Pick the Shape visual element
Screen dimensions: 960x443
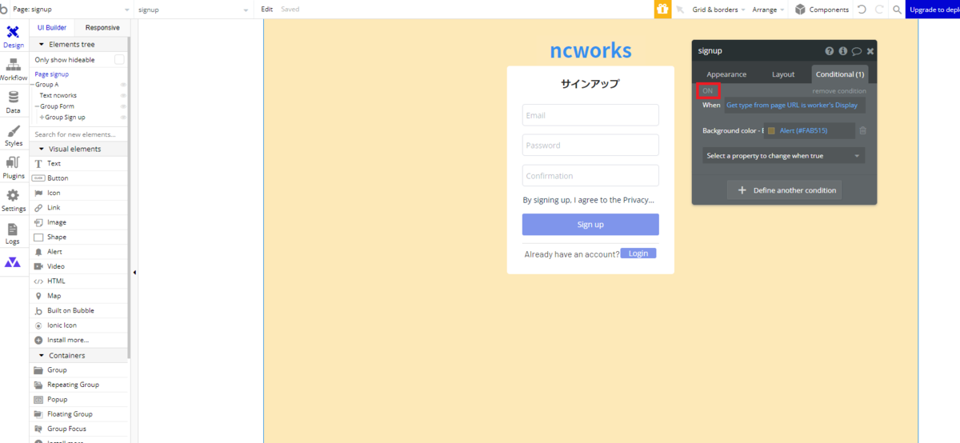coord(78,237)
